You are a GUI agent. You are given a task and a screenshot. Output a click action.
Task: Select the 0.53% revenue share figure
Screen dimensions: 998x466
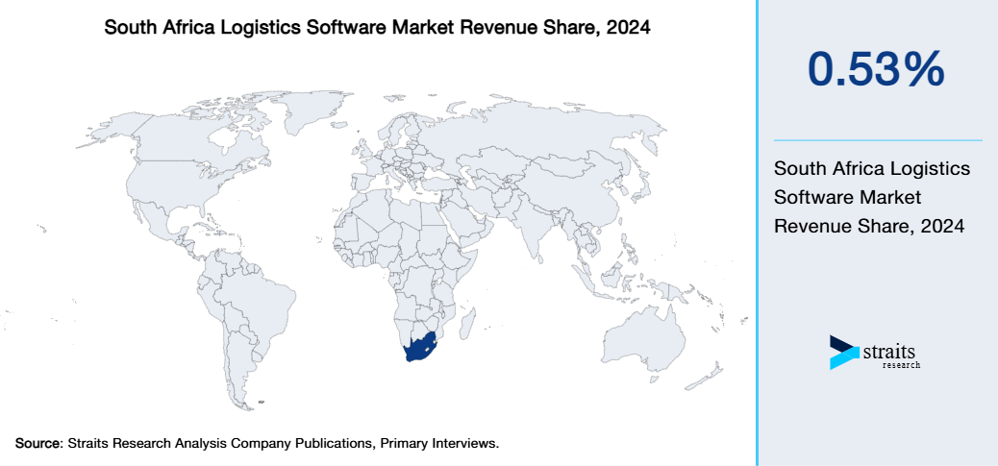[x=877, y=68]
